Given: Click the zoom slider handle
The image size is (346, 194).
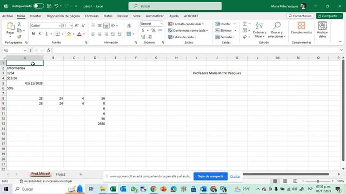Looking at the screenshot, I should [x=318, y=181].
